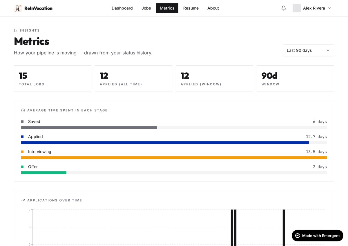Image resolution: width=348 pixels, height=246 pixels.
Task: Click the rightmost black bar in the chart
Action: pyautogui.click(x=284, y=228)
